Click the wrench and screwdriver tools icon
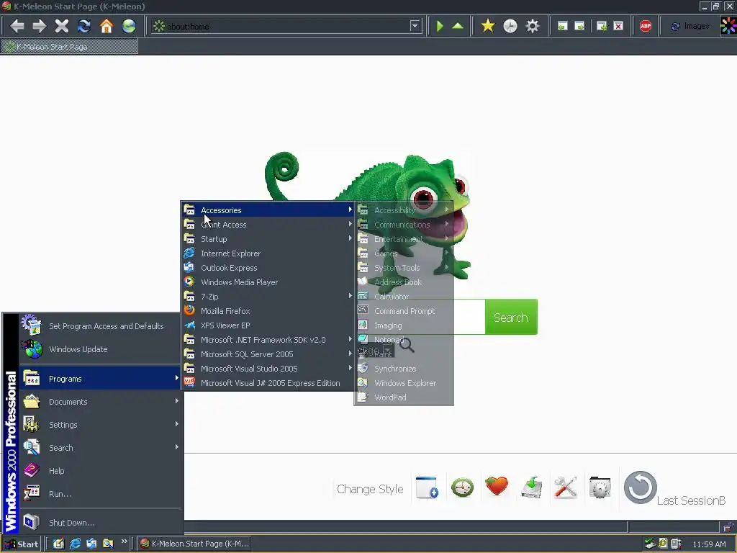The height and width of the screenshot is (553, 737). (566, 487)
